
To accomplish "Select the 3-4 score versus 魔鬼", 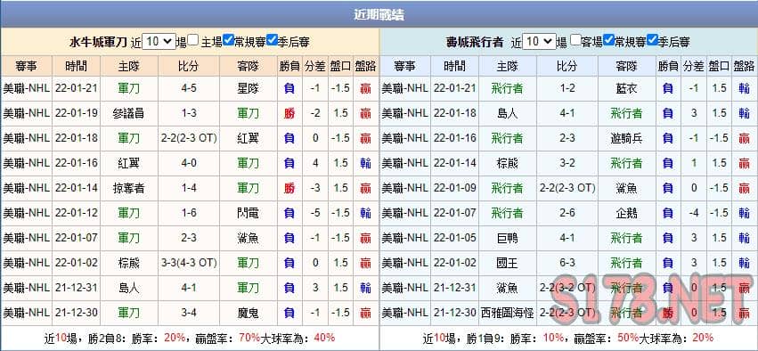I will click(x=189, y=313).
